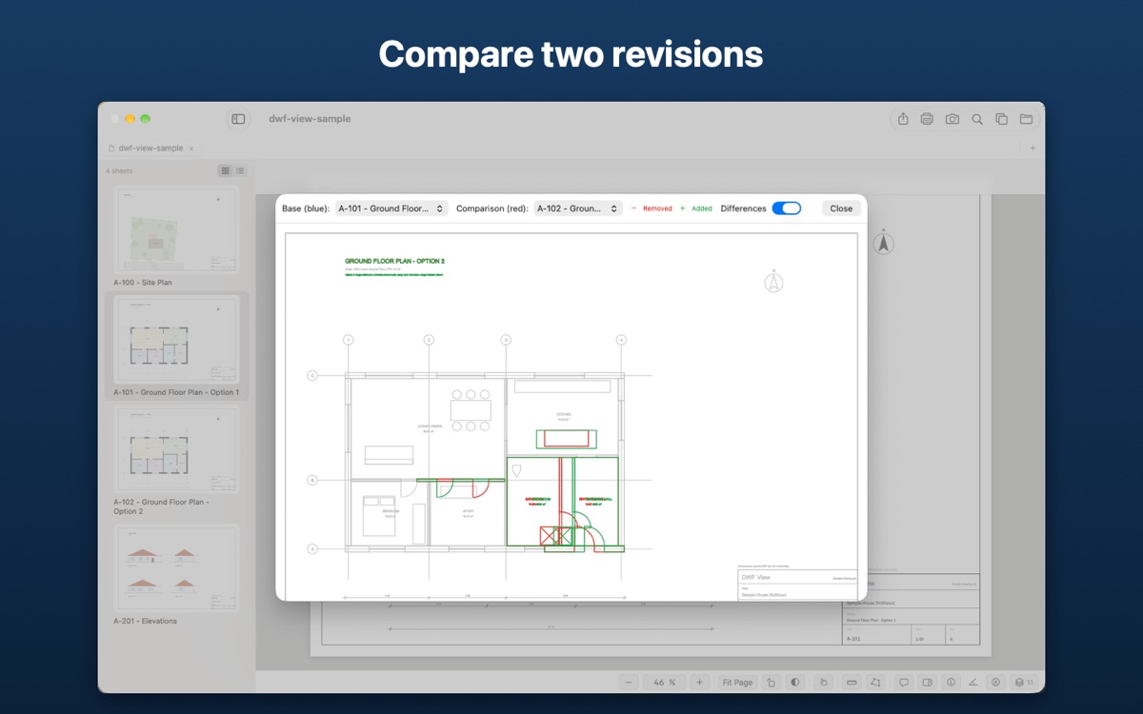Click the 4 sheets label
The height and width of the screenshot is (714, 1143).
[119, 170]
